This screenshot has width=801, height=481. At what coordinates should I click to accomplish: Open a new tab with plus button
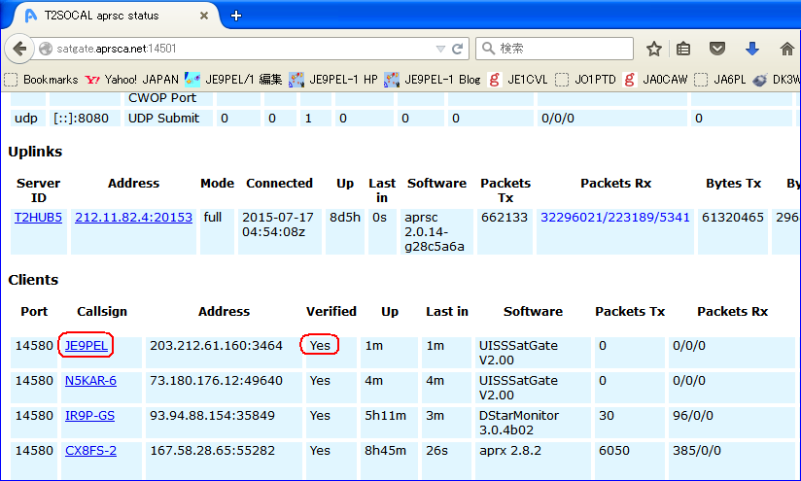click(236, 16)
